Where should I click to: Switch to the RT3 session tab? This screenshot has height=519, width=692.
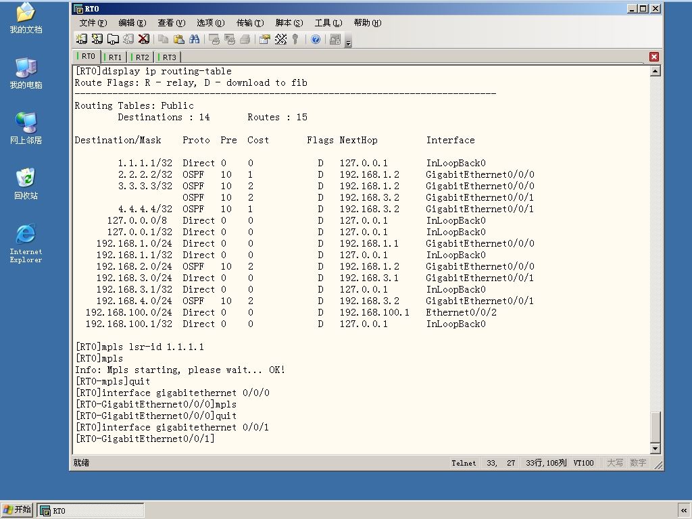168,57
